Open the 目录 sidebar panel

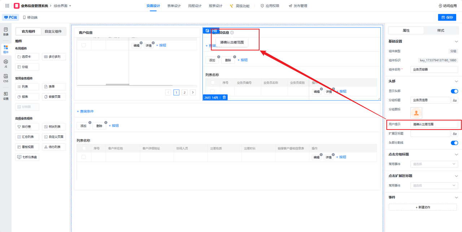coord(6,31)
